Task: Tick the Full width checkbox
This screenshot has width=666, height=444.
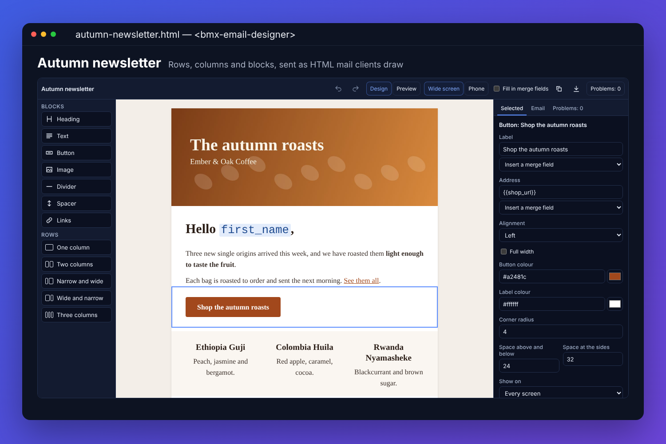Action: [x=503, y=252]
